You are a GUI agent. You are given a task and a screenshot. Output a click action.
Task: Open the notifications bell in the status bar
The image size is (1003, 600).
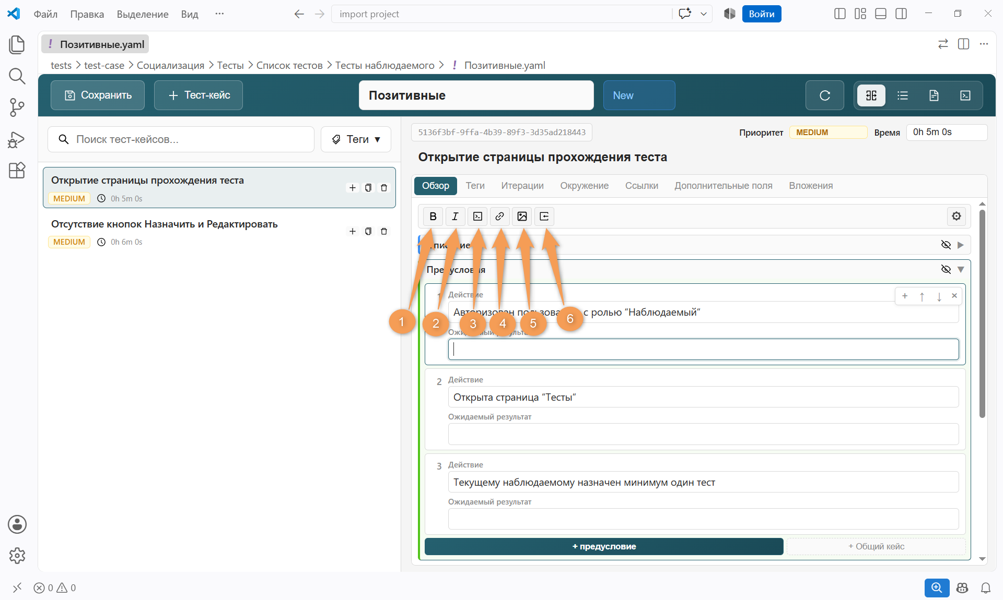[985, 588]
